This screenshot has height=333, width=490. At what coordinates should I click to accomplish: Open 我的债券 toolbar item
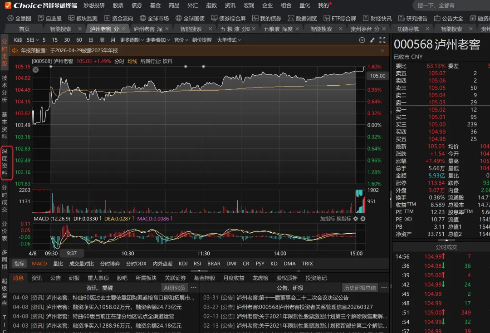(x=267, y=19)
